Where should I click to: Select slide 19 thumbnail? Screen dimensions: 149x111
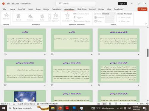[25, 40]
